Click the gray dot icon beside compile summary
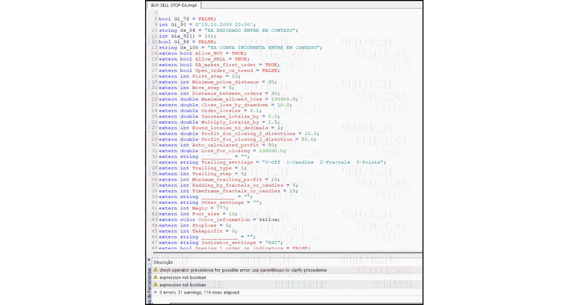 tap(155, 292)
